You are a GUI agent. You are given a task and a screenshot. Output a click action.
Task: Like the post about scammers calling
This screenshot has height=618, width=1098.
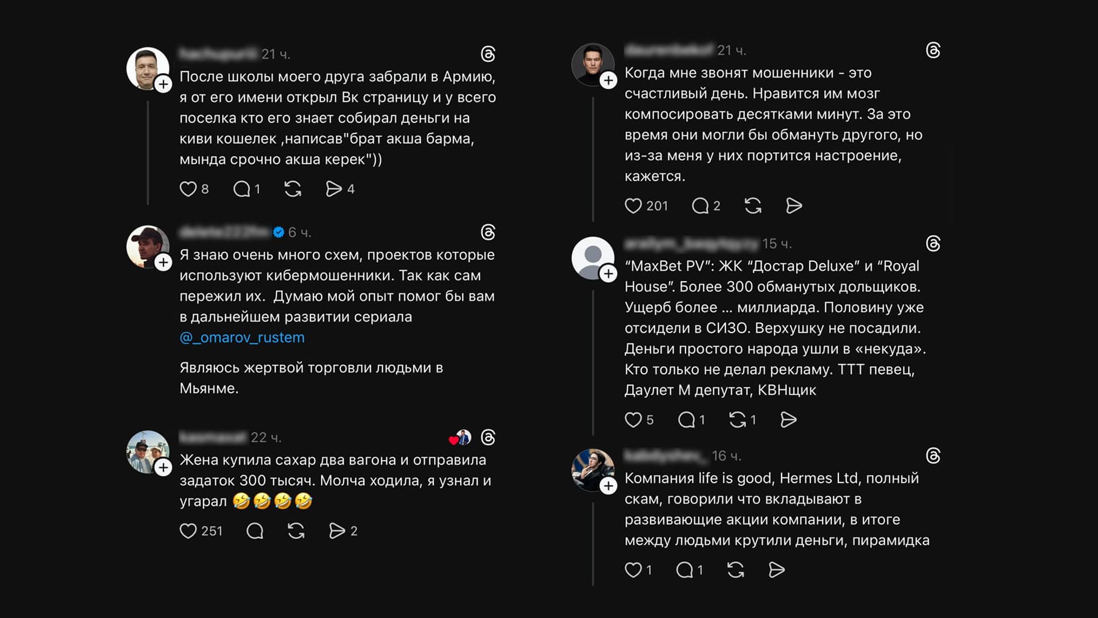pos(633,206)
